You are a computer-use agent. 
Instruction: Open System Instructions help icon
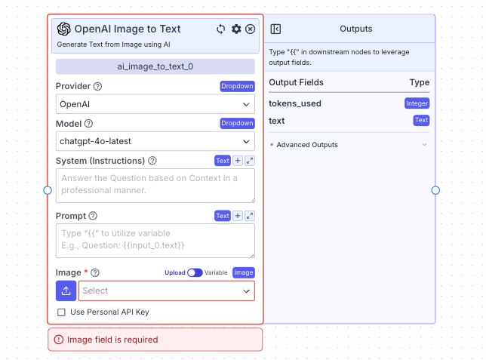point(152,161)
